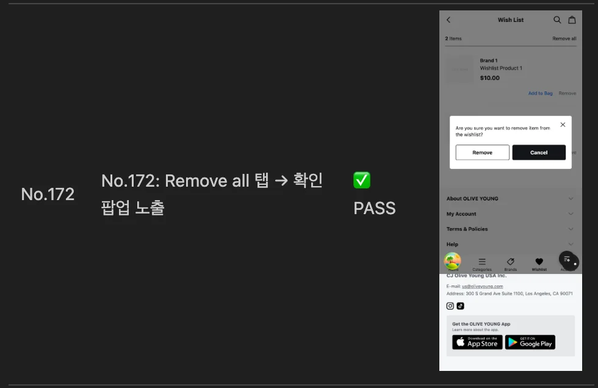This screenshot has height=388, width=598.
Task: Expand the Terms & Policies section
Action: tap(510, 229)
